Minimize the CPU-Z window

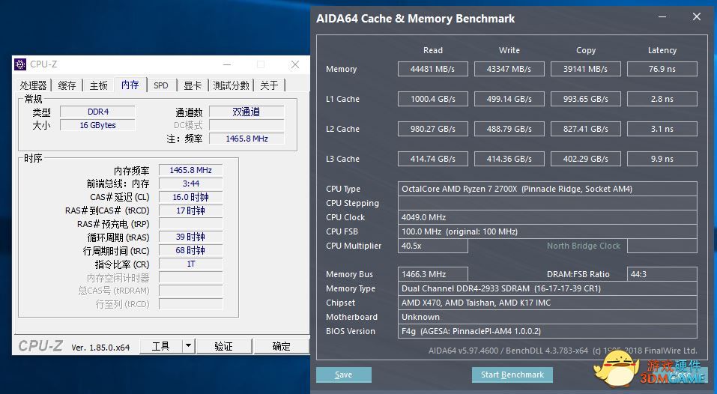pos(227,64)
